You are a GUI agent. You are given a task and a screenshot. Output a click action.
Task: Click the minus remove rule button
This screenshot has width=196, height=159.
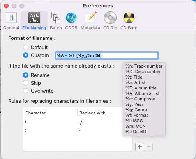(148, 147)
